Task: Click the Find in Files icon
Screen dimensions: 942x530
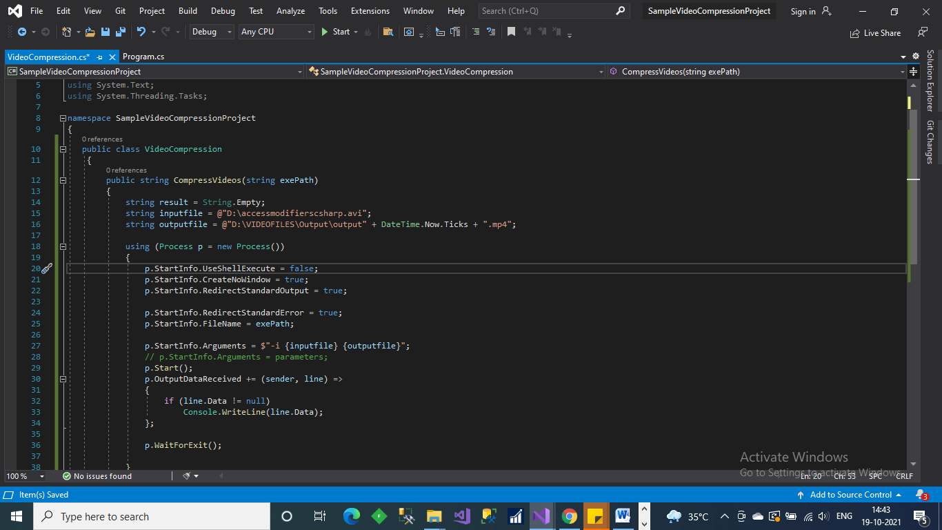Action: 388,32
